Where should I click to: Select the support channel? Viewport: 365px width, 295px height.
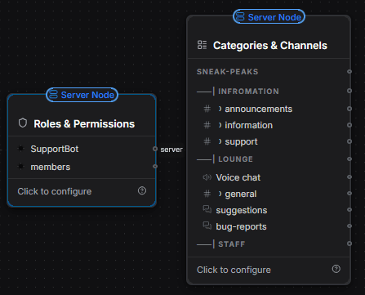point(269,141)
